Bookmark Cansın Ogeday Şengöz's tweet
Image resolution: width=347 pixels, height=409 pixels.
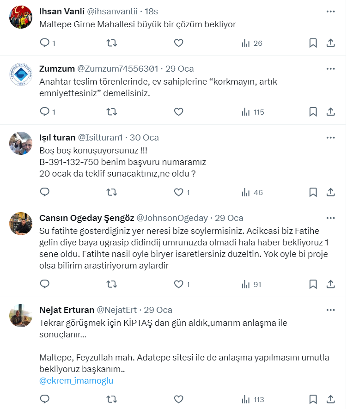tap(313, 284)
